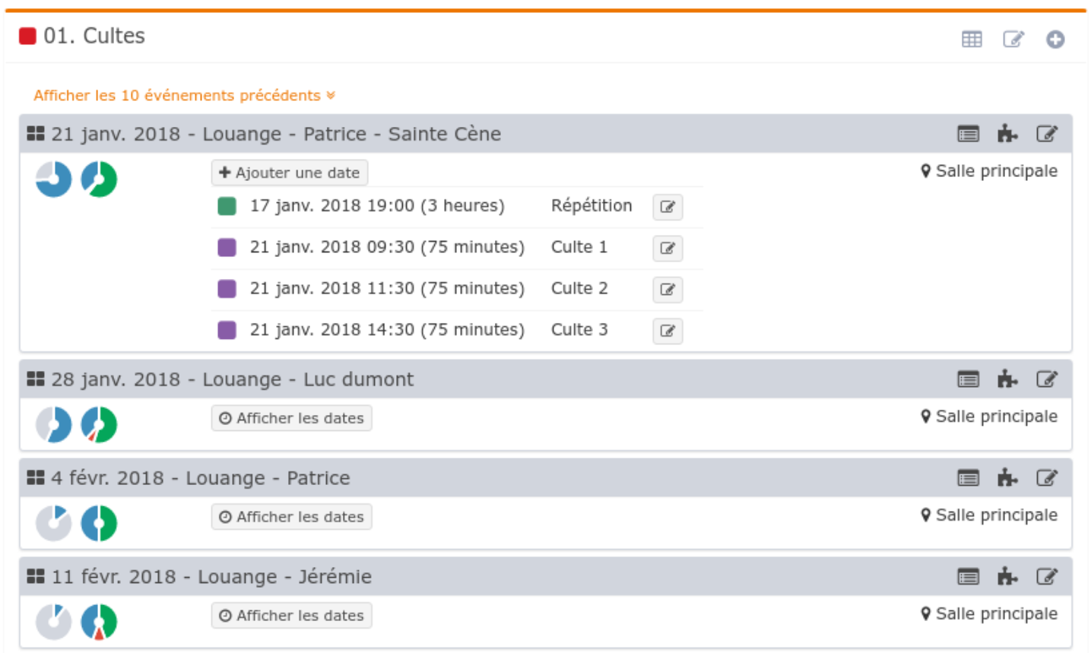Click the blue pie chart for 21 janv. event
Image resolution: width=1091 pixels, height=653 pixels.
click(54, 179)
